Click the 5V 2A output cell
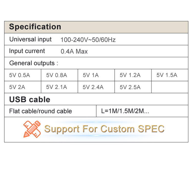 23,87
